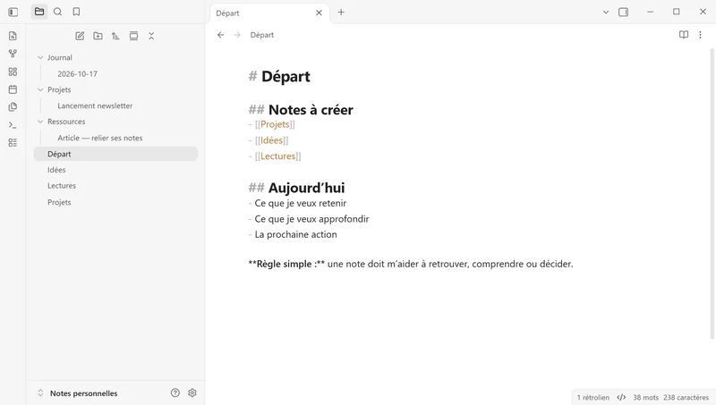This screenshot has width=716, height=405.
Task: Collapse the Ressources folder
Action: [40, 122]
